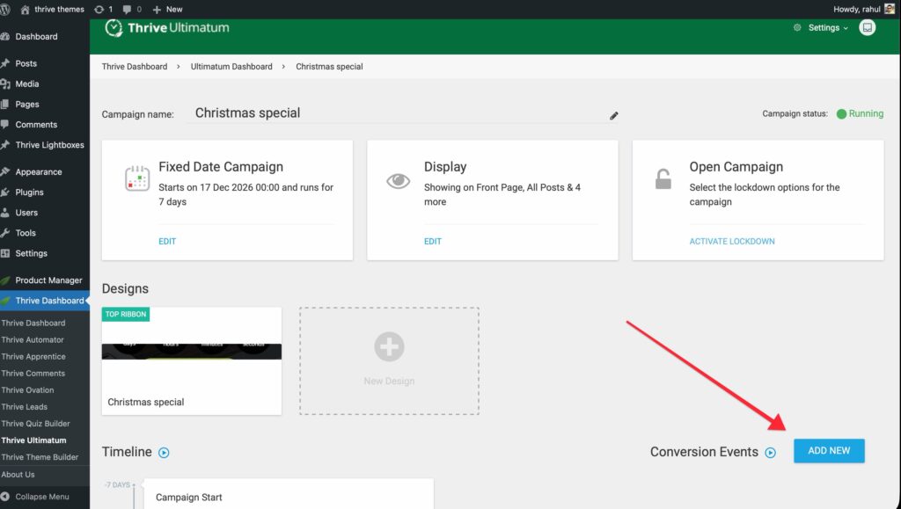Go to Ultimatum Dashboard breadcrumb

(x=231, y=67)
